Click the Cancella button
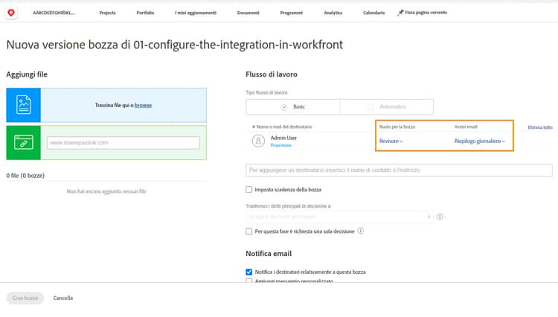The height and width of the screenshot is (317, 558). [62, 298]
